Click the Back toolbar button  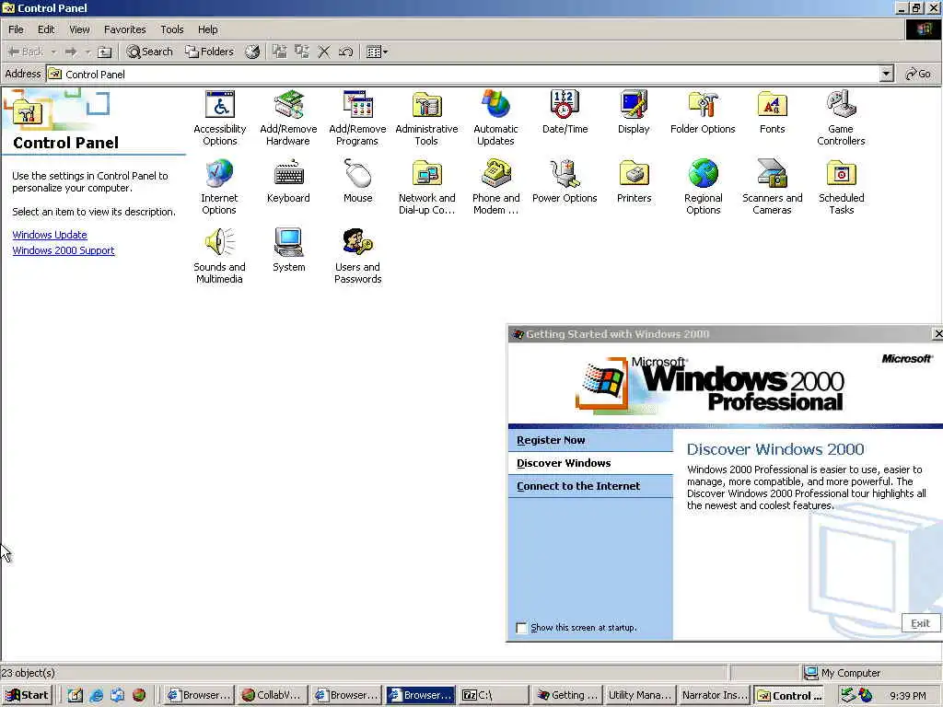click(27, 52)
